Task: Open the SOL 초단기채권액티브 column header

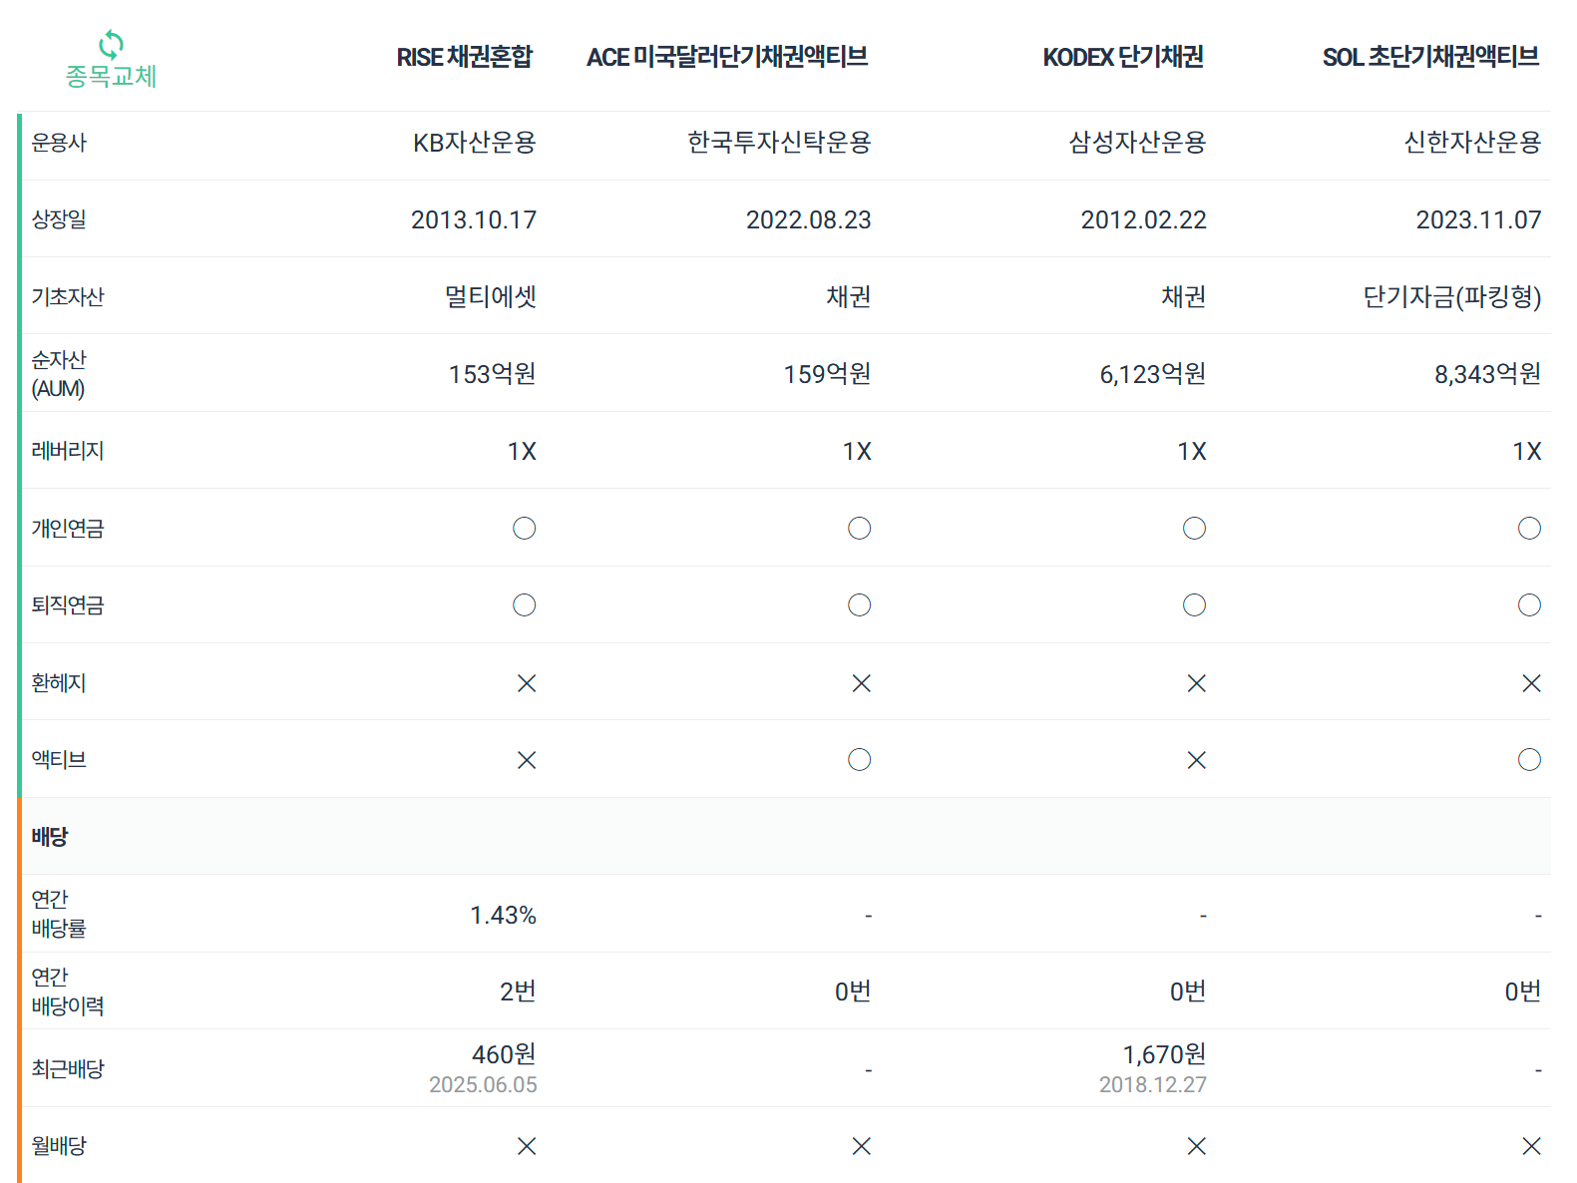Action: (1430, 57)
